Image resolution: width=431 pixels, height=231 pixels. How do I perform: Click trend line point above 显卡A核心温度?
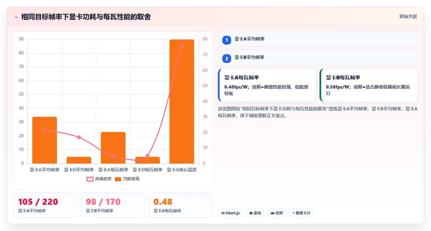click(x=182, y=46)
